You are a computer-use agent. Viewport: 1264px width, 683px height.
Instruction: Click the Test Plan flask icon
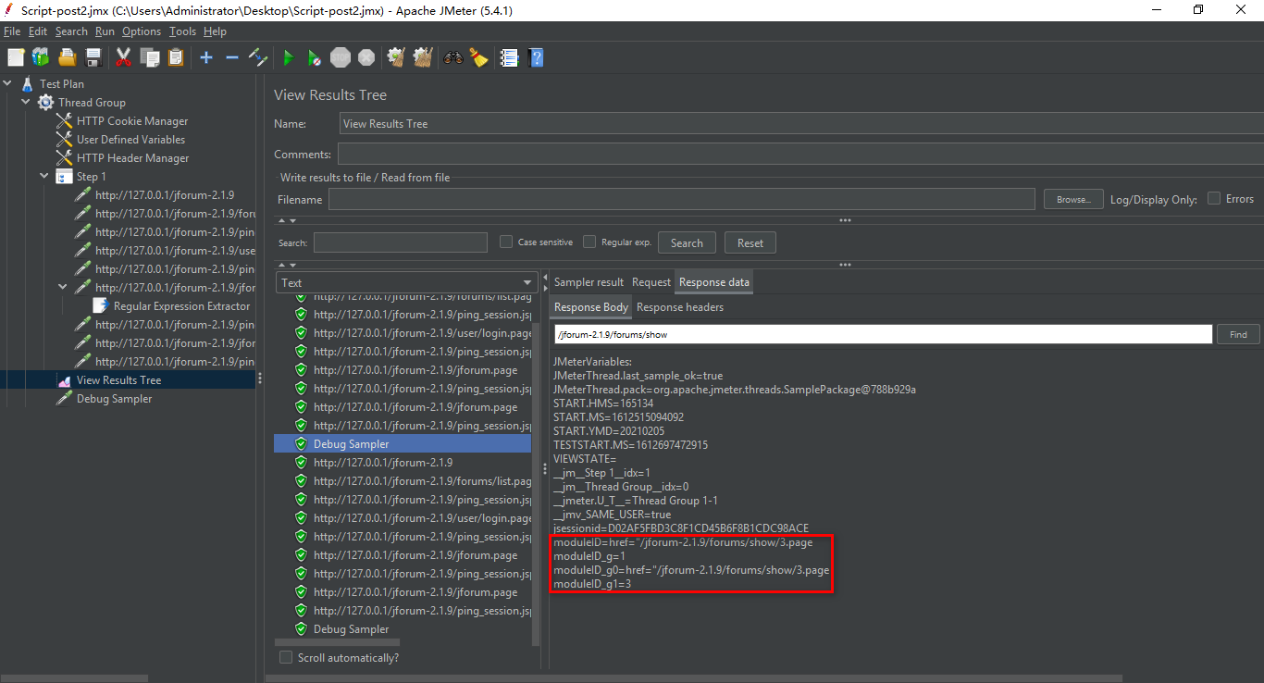(x=27, y=83)
